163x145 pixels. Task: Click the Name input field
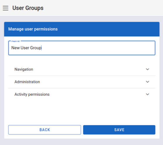click(82, 48)
